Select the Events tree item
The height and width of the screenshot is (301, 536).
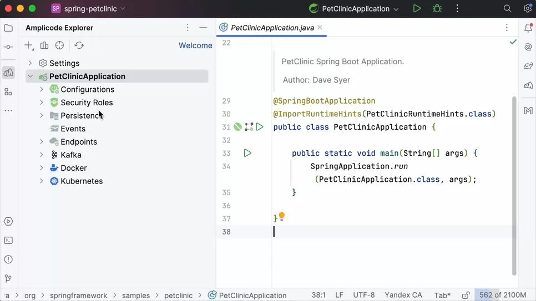(x=73, y=129)
